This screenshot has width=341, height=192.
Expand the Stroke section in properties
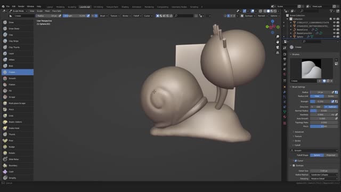[x=297, y=141]
